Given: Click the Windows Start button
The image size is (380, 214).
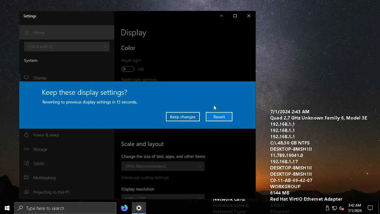Looking at the screenshot, I should (x=7, y=208).
